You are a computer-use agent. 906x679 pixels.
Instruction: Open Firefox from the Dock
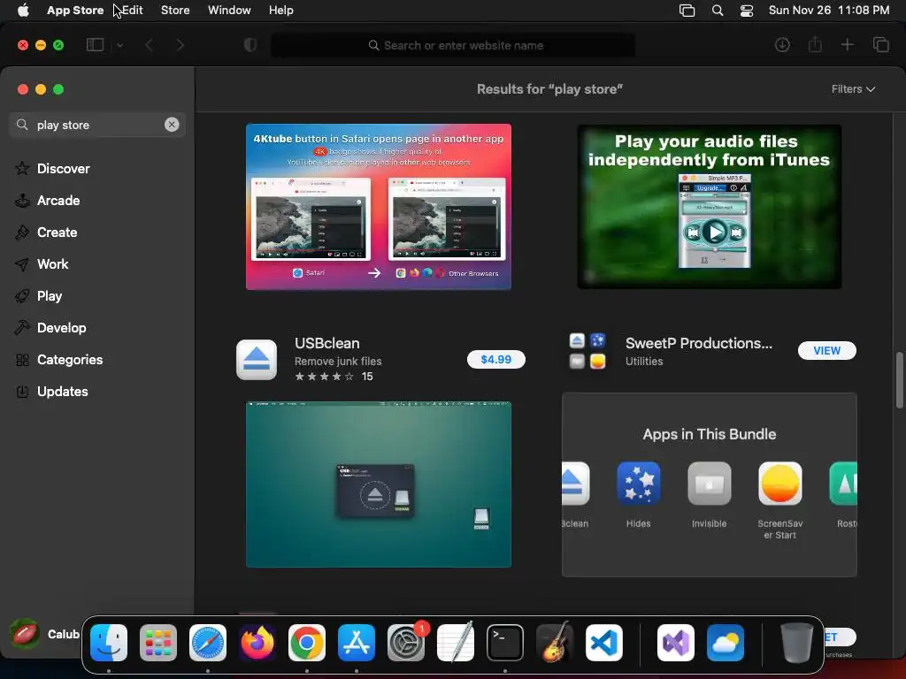click(x=257, y=643)
